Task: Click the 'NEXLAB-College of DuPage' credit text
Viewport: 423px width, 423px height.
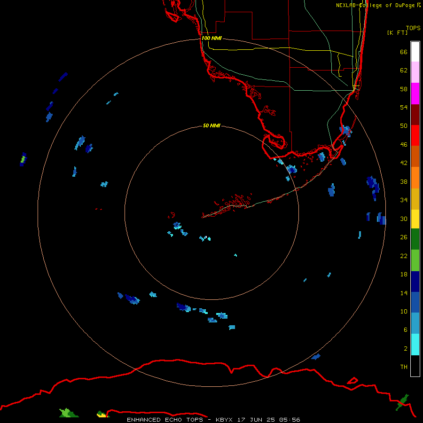Action: (375, 5)
